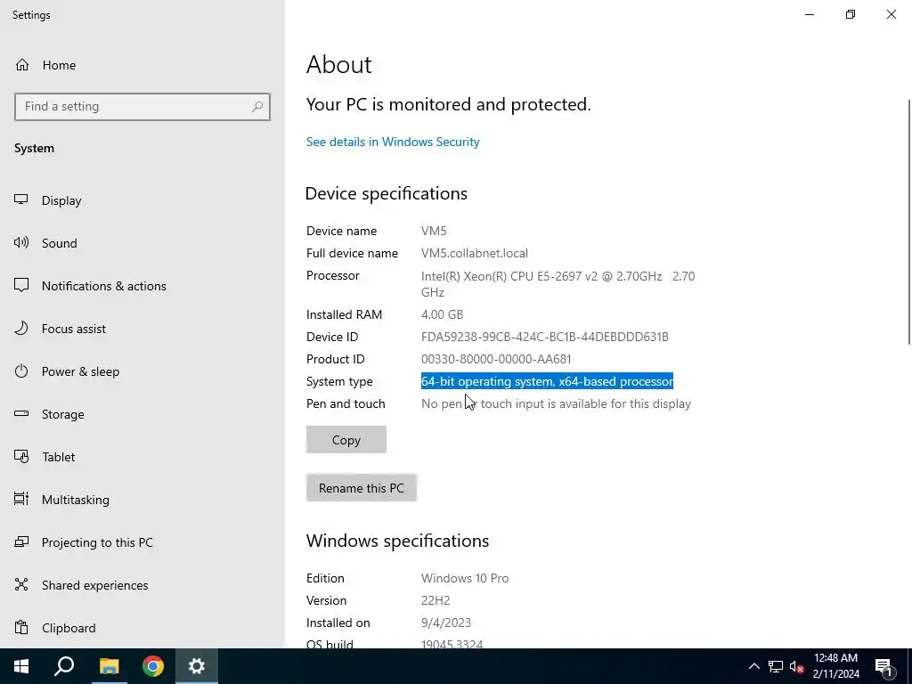
Task: Click the Shared experiences icon
Action: coord(21,584)
